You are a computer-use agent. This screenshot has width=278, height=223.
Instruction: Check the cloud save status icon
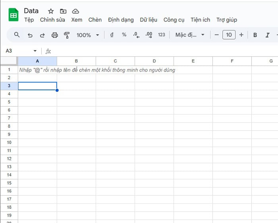coord(75,11)
